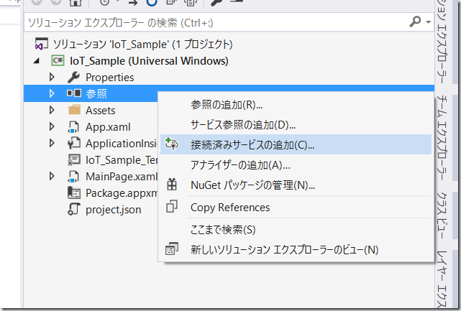Viewport: 461px width, 311px height.
Task: Switch to the チーム エクスプローラー side tab
Action: pyautogui.click(x=442, y=138)
